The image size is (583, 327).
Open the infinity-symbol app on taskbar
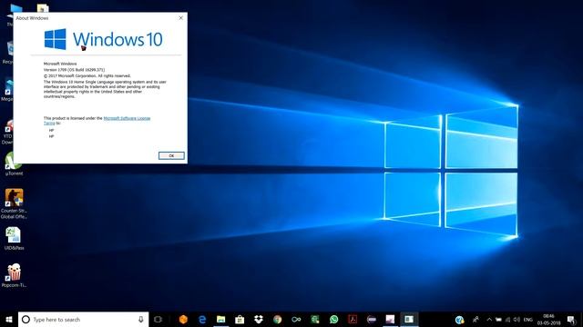296,319
